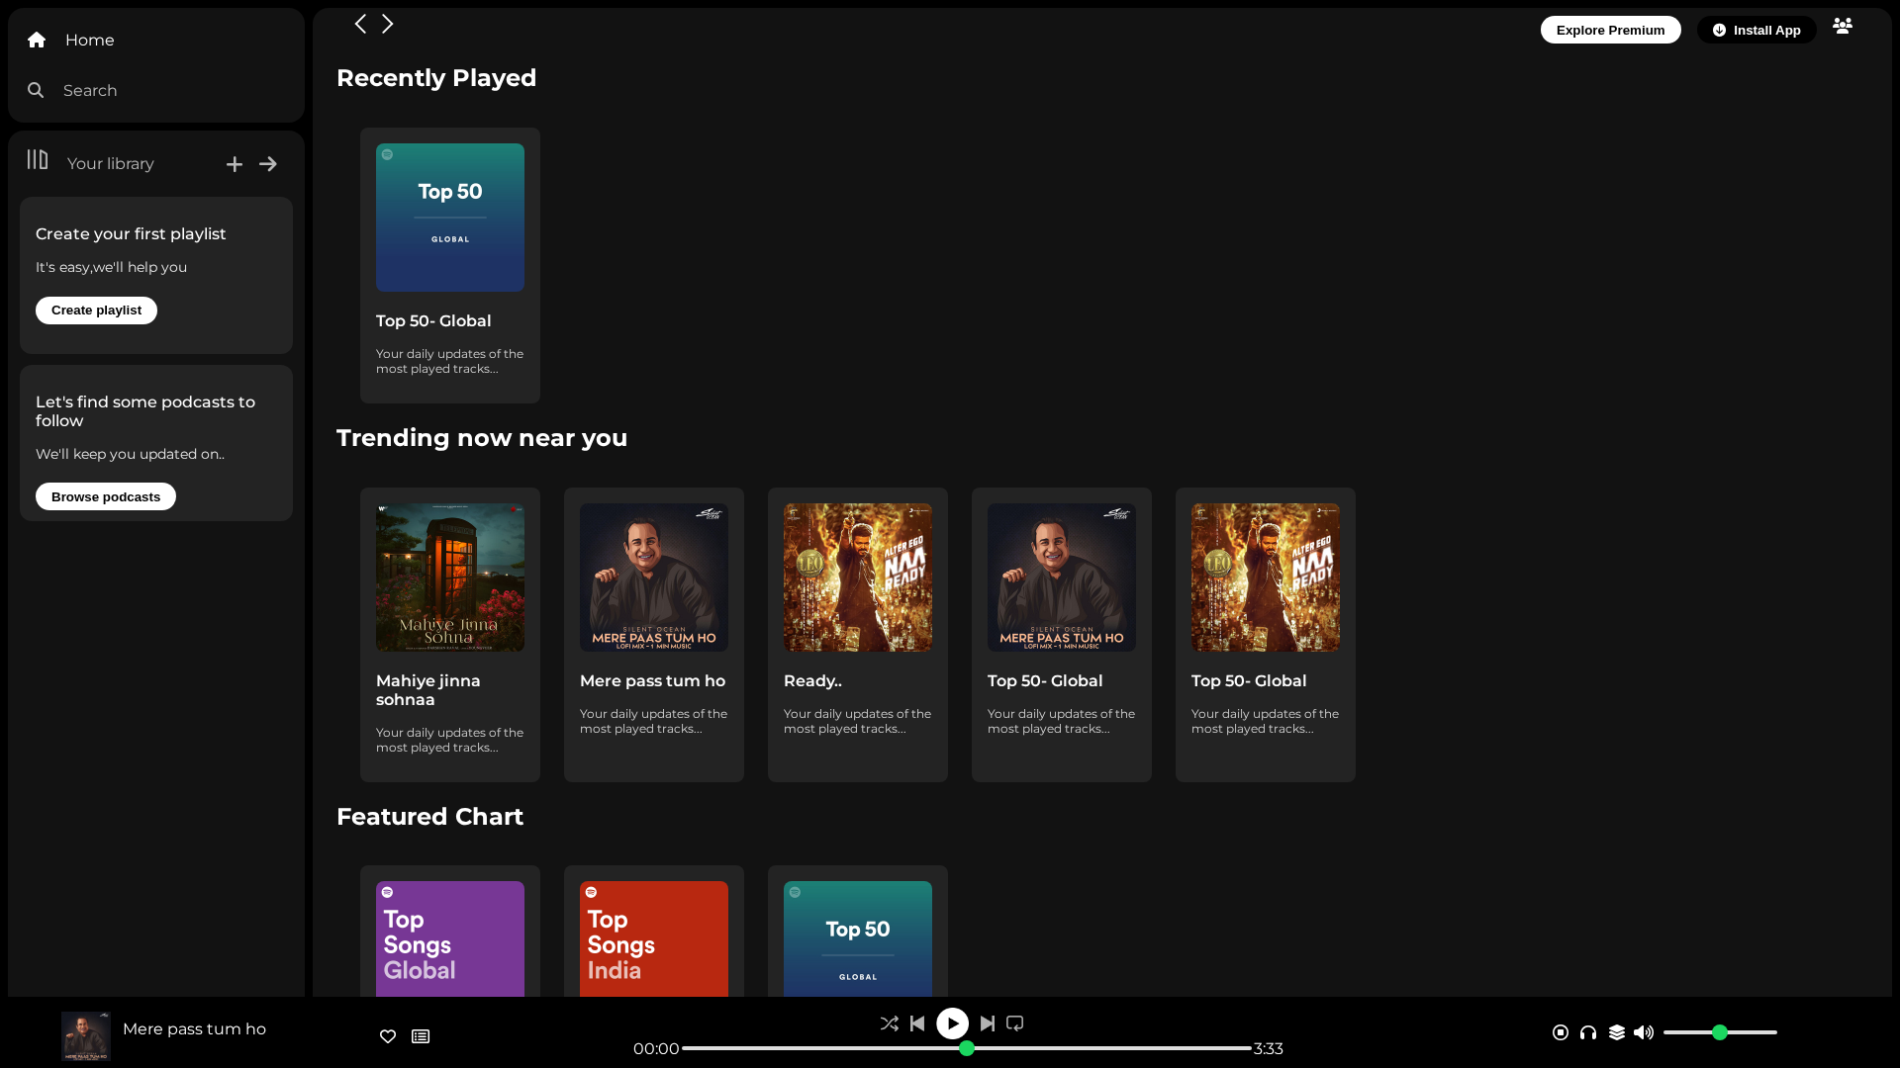The width and height of the screenshot is (1900, 1068).
Task: Click Install App button
Action: pos(1757,30)
